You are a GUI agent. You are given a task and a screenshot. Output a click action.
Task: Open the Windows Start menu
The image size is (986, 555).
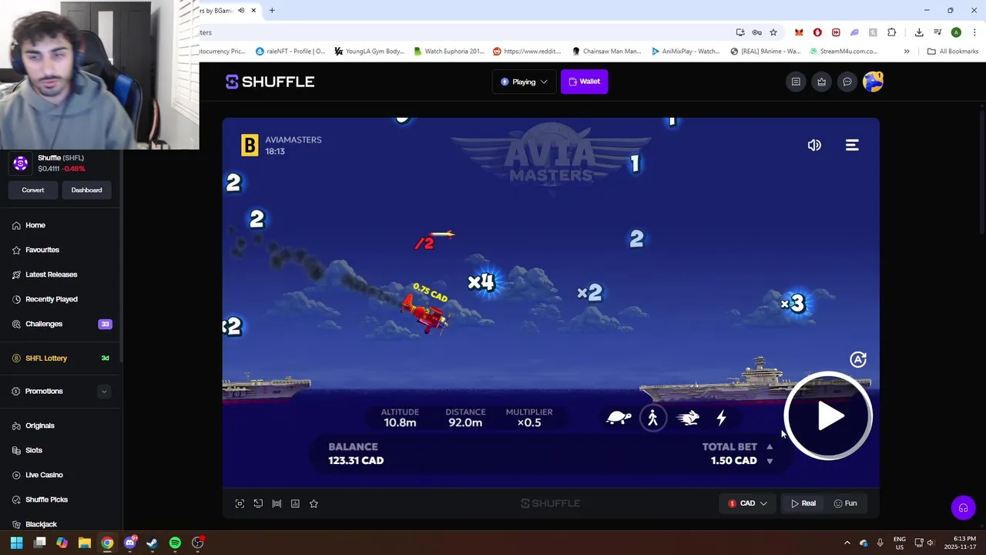pos(16,543)
